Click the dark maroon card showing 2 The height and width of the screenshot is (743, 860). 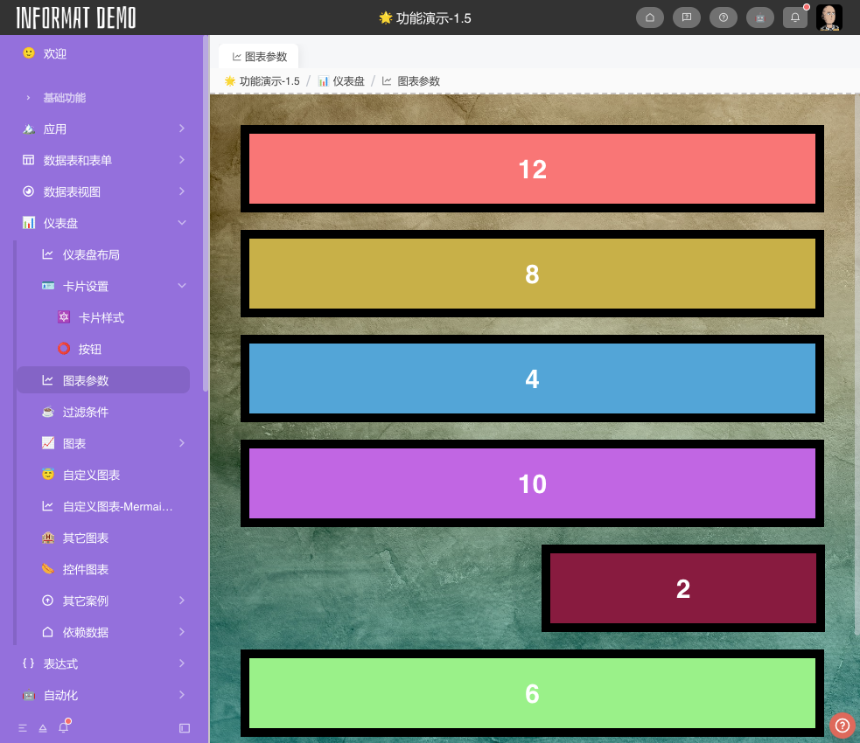682,588
